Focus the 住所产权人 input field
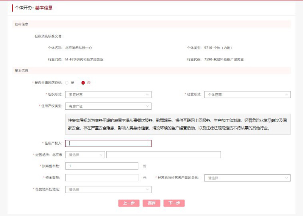The height and width of the screenshot is (216, 303). pos(108,143)
